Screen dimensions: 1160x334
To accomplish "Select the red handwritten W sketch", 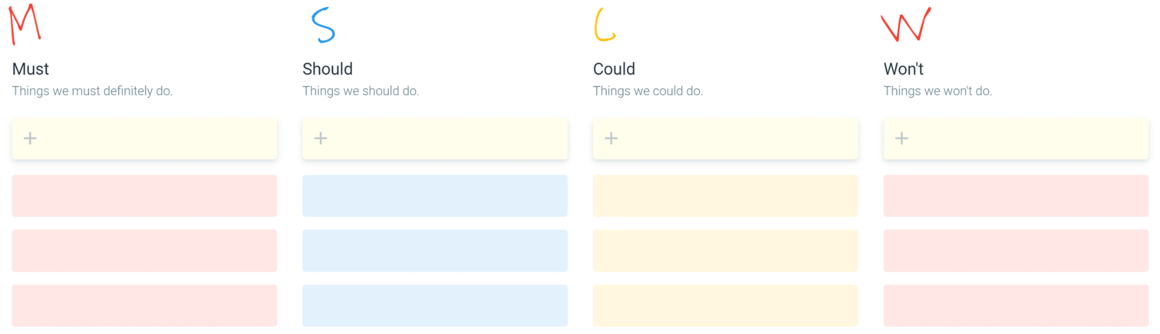I will coord(906,24).
